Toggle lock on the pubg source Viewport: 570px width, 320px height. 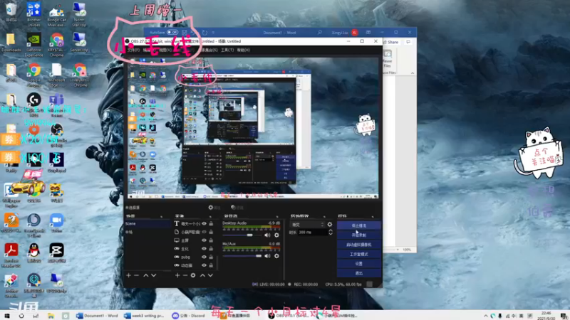pos(211,257)
